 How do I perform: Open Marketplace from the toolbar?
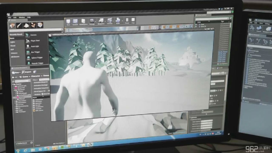(x=83, y=22)
